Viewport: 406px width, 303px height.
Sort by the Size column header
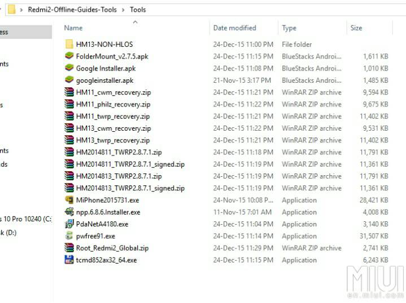coord(356,28)
